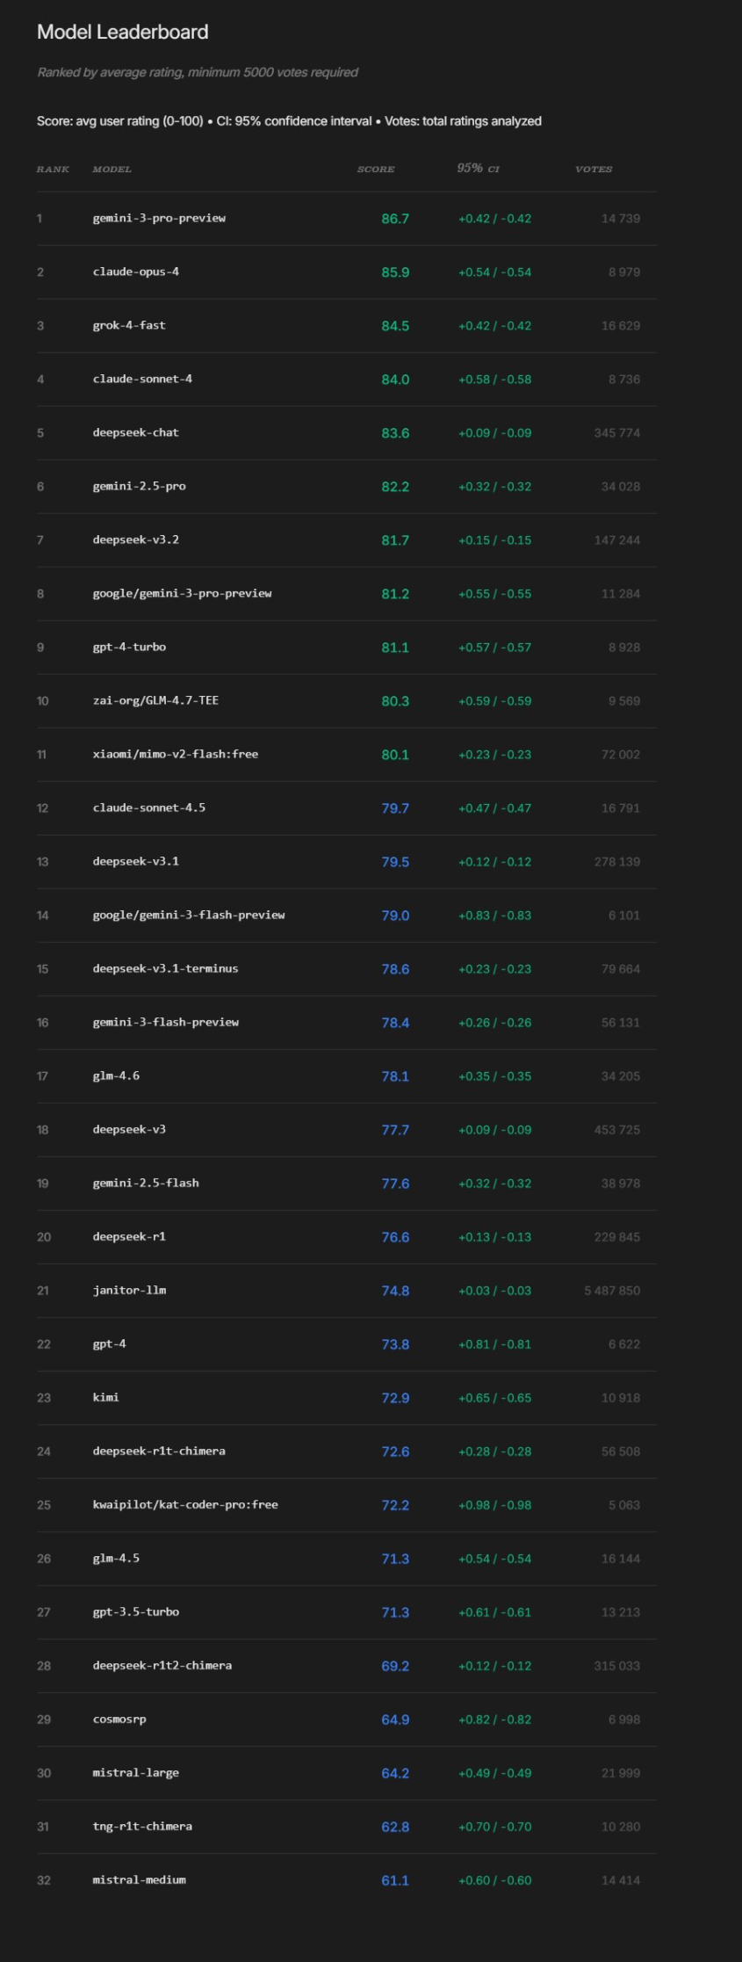The height and width of the screenshot is (1962, 742).
Task: Open the janitor-llm model entry
Action: click(x=129, y=1290)
